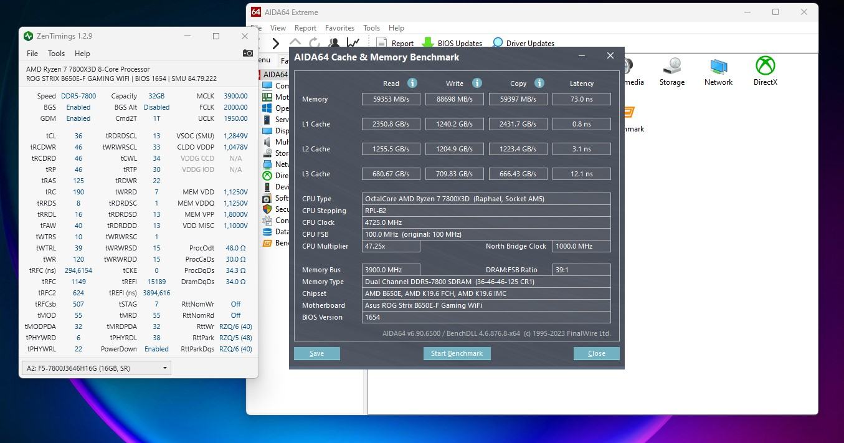Screen dimensions: 844x443
Task: Click Close button in benchmark dialog
Action: pos(596,353)
